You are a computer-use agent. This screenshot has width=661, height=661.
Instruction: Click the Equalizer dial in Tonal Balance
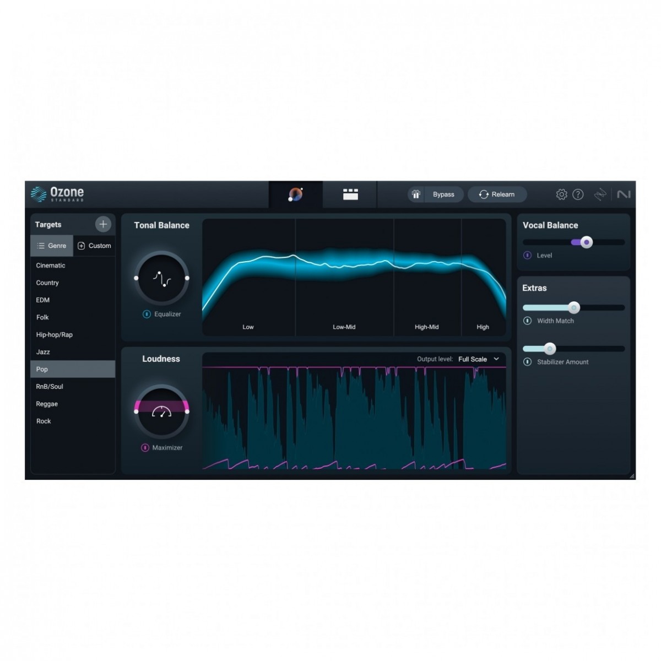coord(161,279)
